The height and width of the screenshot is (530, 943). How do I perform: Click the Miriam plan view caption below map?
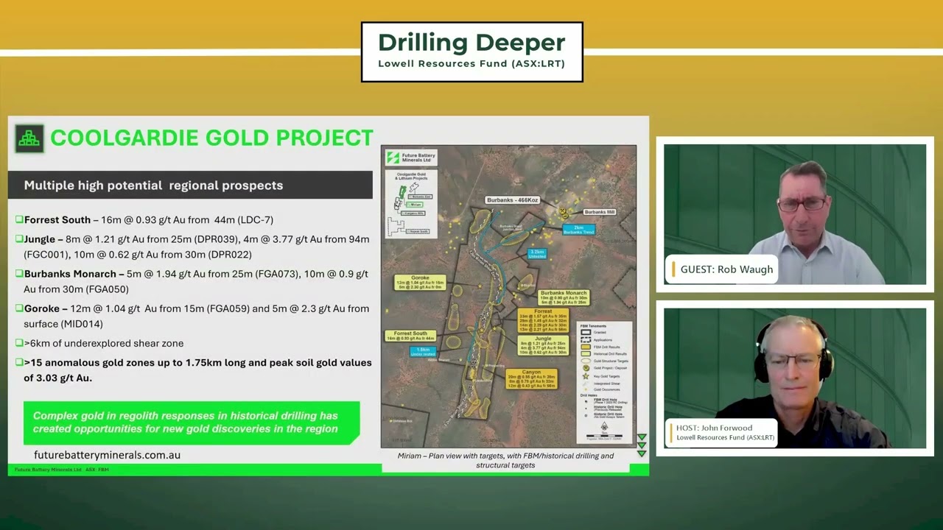(505, 460)
